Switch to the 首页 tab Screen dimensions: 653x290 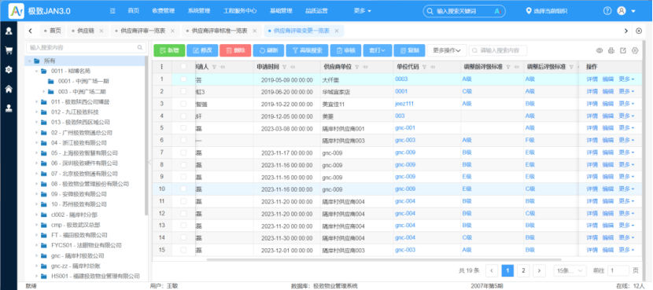point(53,31)
